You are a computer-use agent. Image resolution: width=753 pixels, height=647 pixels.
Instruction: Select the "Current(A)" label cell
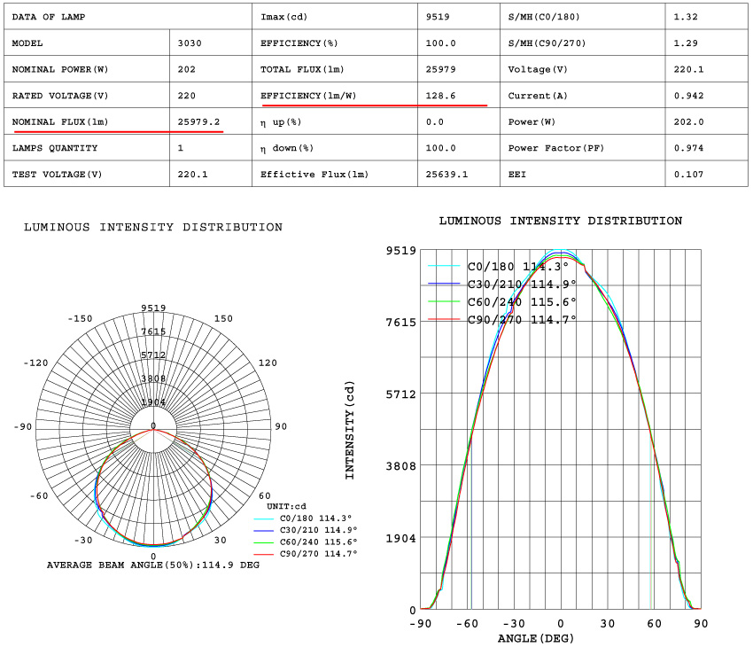583,96
